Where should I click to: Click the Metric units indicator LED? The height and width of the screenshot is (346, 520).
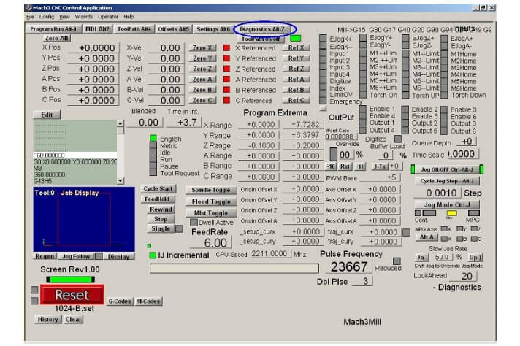click(153, 145)
